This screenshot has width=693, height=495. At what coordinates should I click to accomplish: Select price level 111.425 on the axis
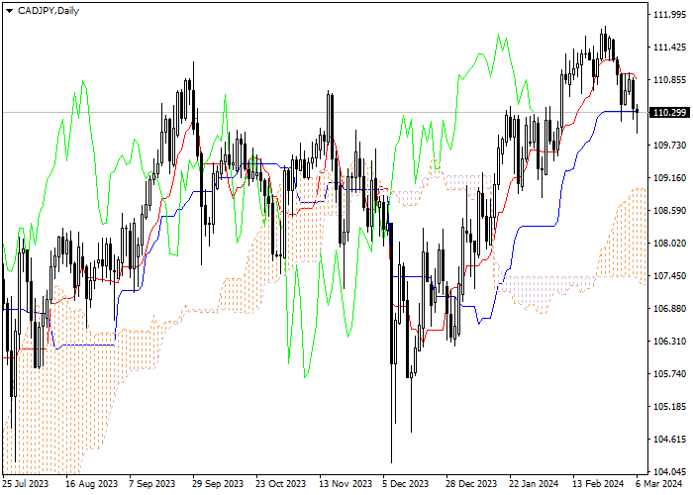point(669,48)
